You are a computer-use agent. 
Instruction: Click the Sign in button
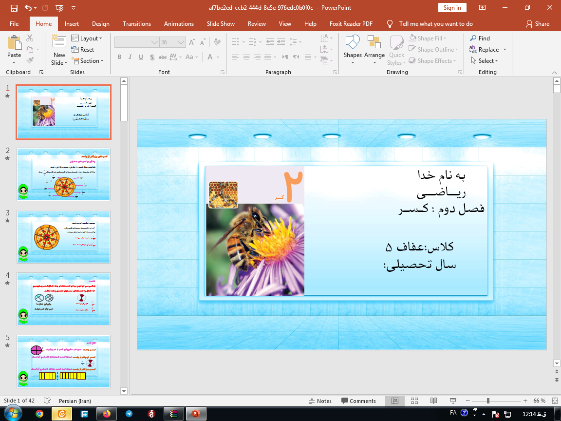pyautogui.click(x=452, y=8)
